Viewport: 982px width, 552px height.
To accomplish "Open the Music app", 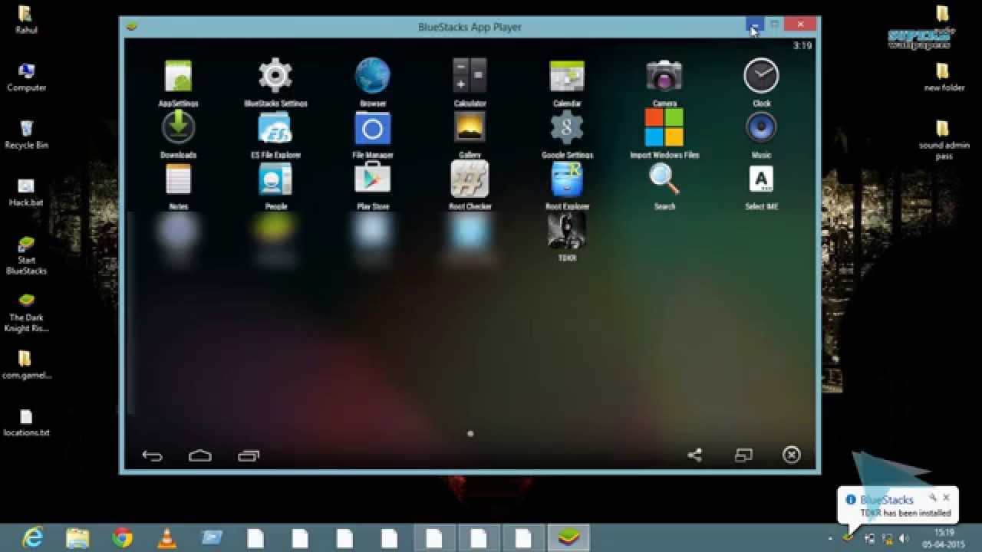I will [762, 128].
